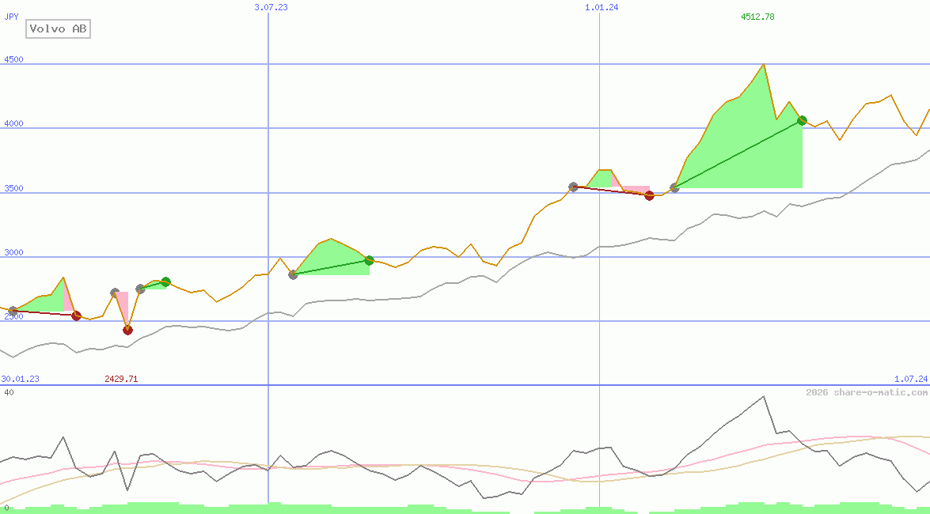Select the 30.01.23 start date label
Image resolution: width=930 pixels, height=514 pixels.
coord(20,379)
